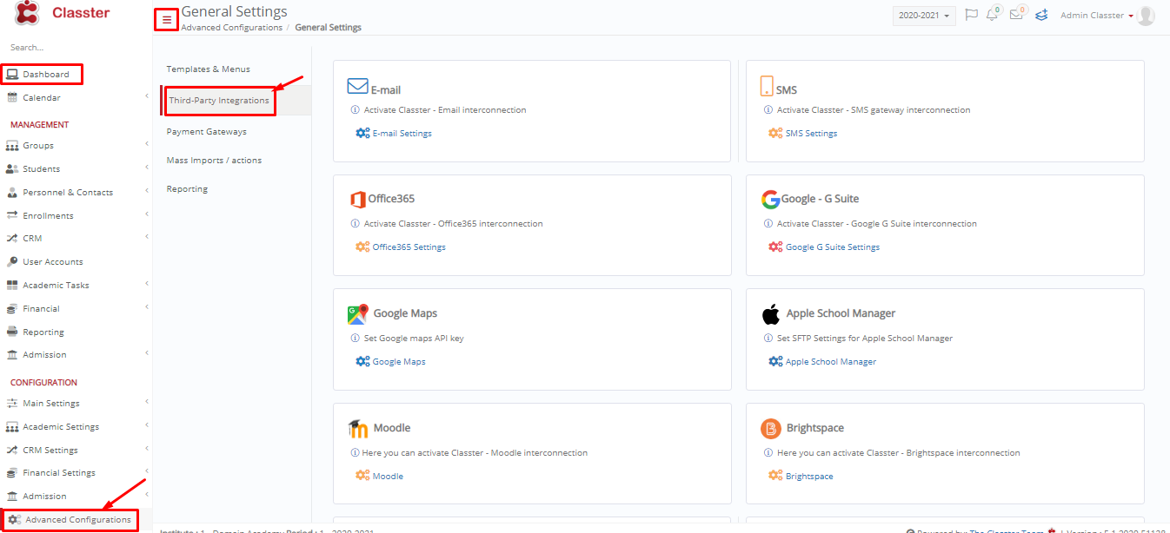Click the SMS phone card icon
This screenshot has height=533, width=1170.
point(767,86)
